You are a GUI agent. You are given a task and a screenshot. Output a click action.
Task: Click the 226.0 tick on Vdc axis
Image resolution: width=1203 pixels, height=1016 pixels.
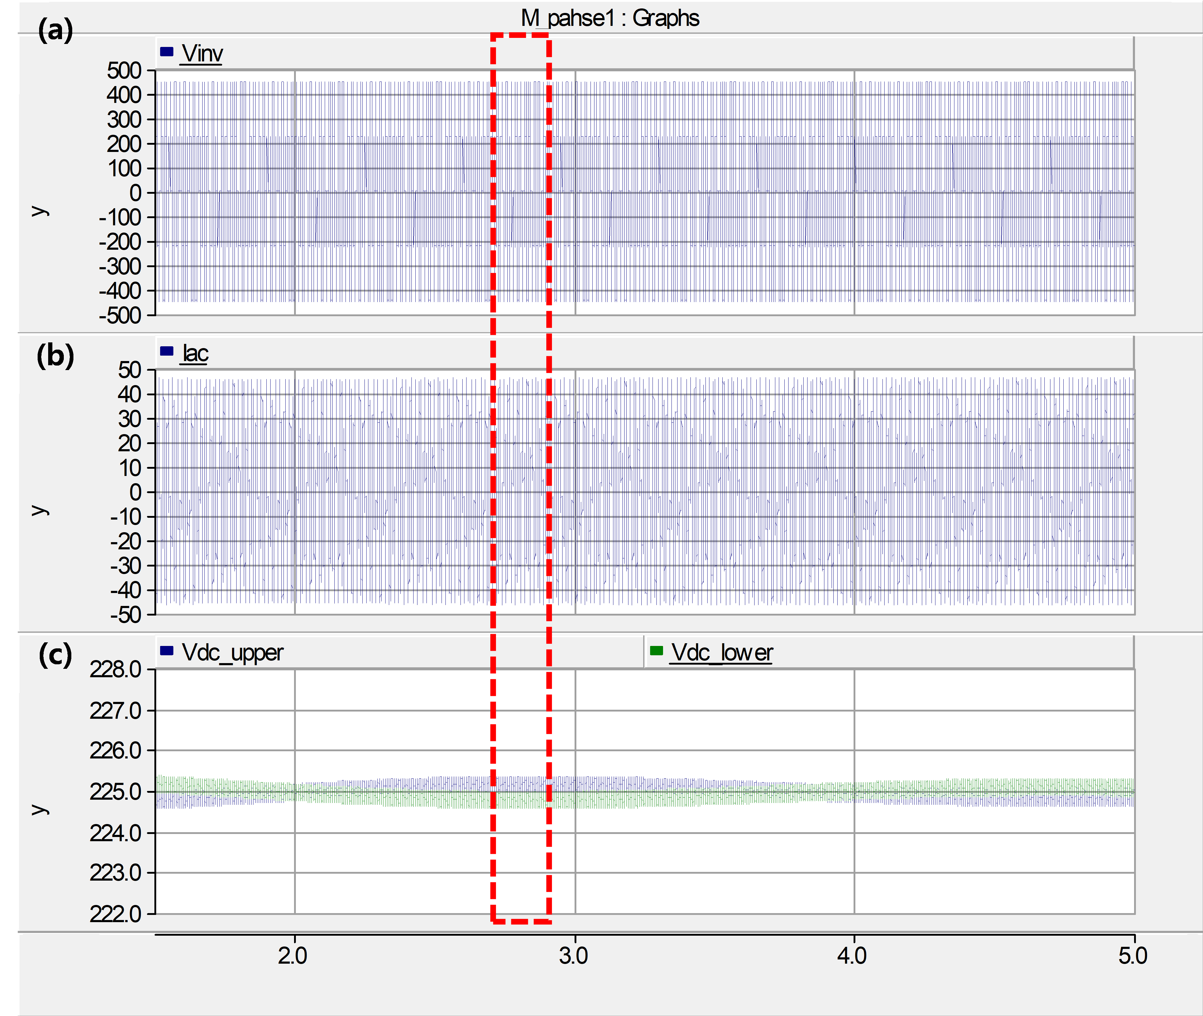coord(115,751)
